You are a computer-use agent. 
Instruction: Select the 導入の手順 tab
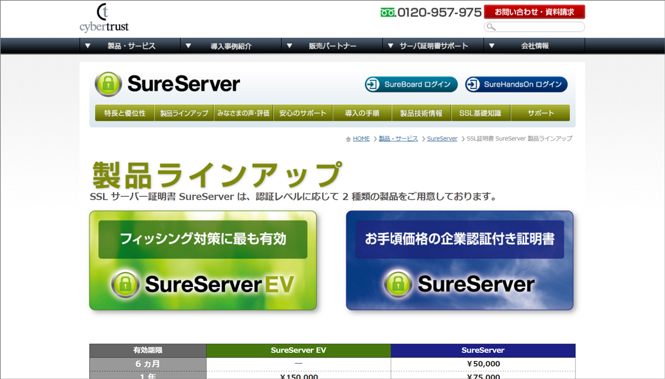[x=362, y=113]
